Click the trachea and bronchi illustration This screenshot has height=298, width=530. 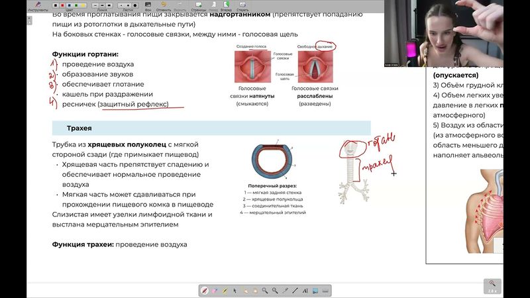pyautogui.click(x=353, y=173)
